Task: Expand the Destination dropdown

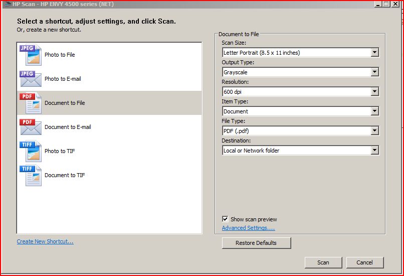Action: [x=374, y=151]
